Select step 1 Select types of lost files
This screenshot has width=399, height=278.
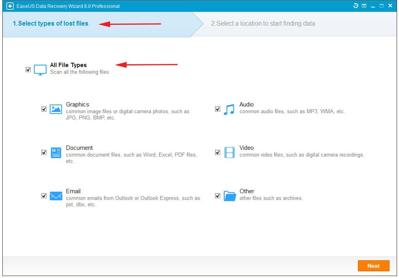coord(51,24)
